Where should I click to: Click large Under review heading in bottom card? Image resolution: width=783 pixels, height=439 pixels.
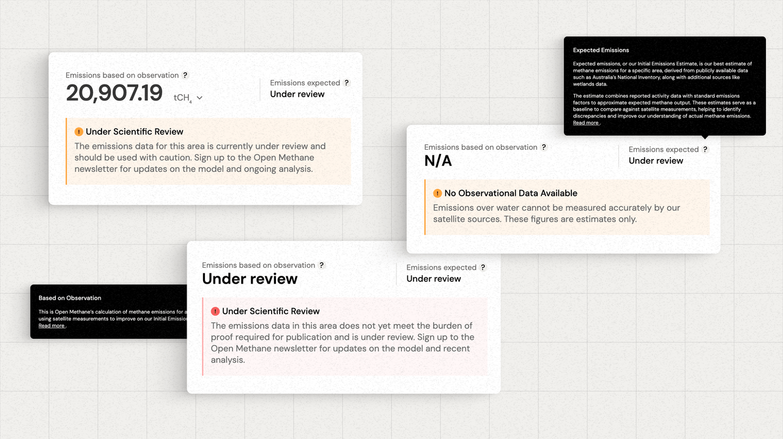(x=250, y=279)
